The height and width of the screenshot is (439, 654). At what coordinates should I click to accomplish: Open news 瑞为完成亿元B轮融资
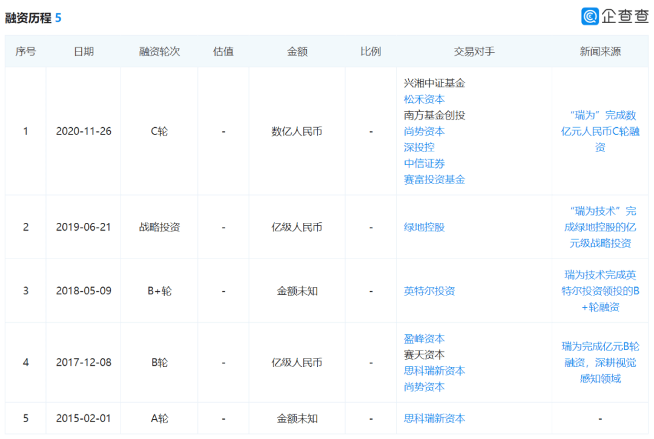pos(600,362)
